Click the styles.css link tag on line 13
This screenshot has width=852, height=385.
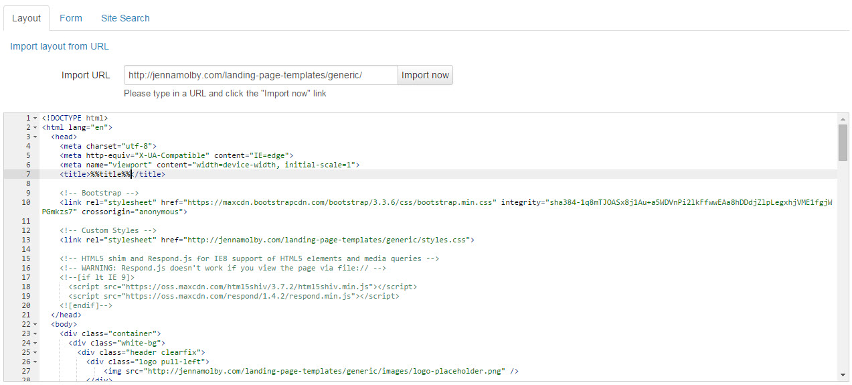(x=266, y=240)
